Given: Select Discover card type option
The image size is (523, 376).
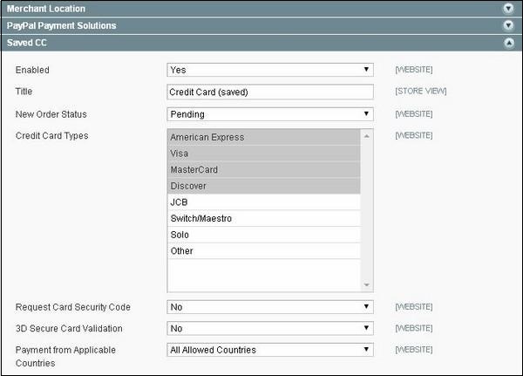Looking at the screenshot, I should 262,186.
